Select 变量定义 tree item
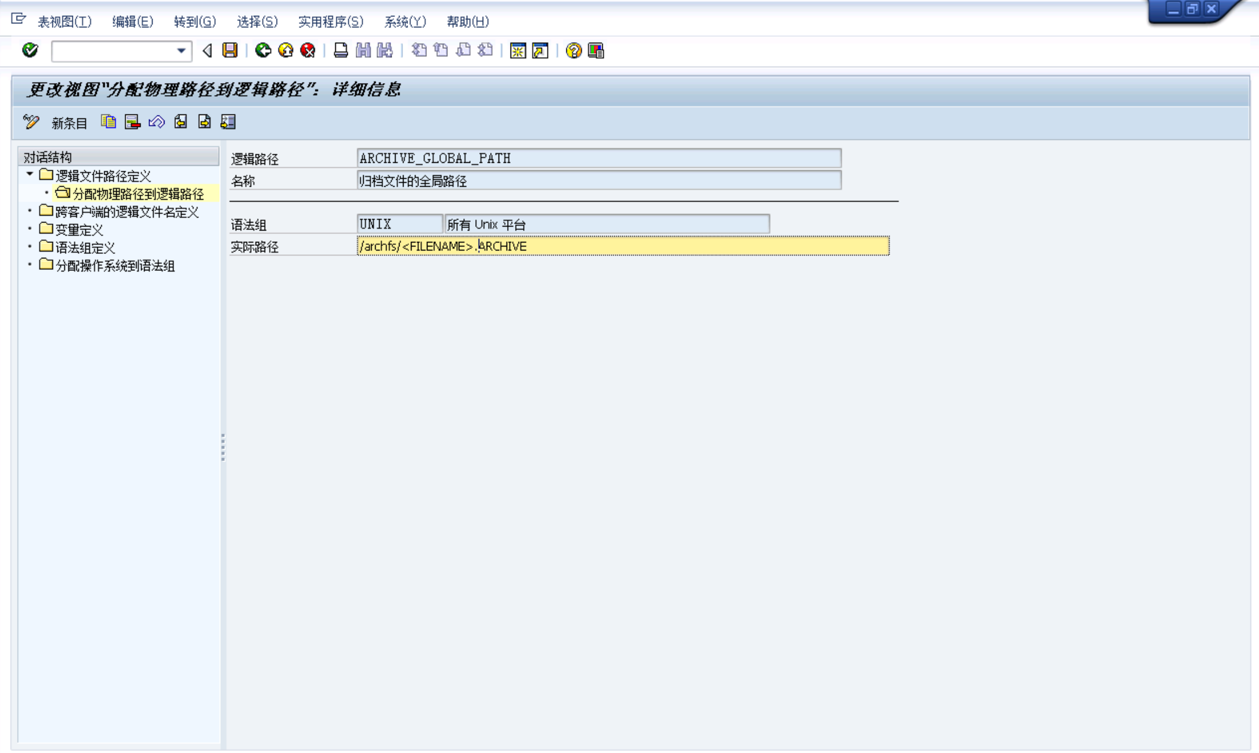 pyautogui.click(x=79, y=230)
